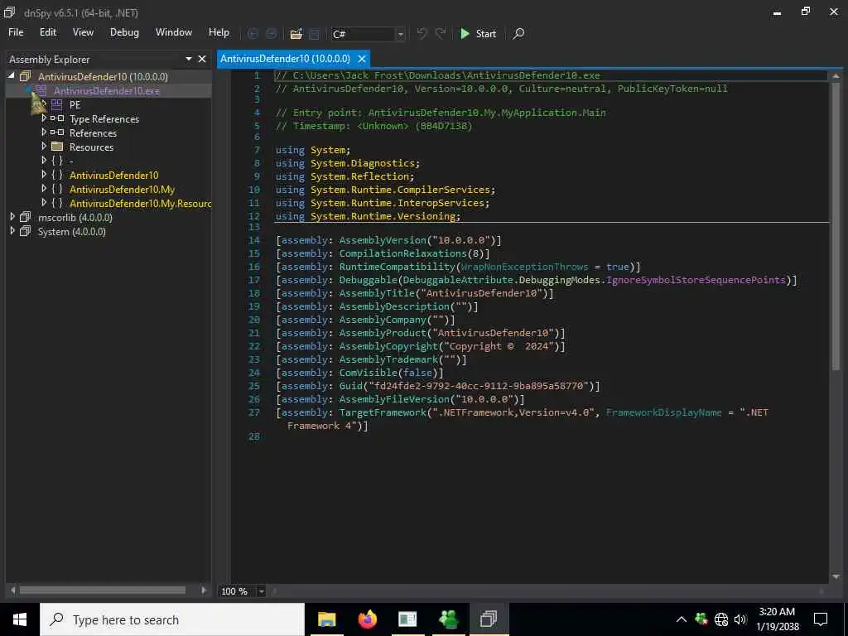Click the Navigate Backward arrow icon
The height and width of the screenshot is (636, 848).
(x=253, y=33)
